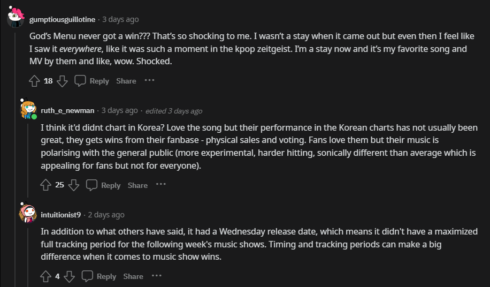This screenshot has width=490, height=287.
Task: Click intuitionist9's avatar icon
Action: pyautogui.click(x=28, y=214)
